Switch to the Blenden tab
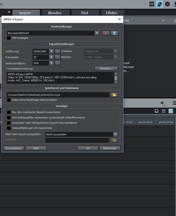Screen dimensions: 176x216 (55, 13)
